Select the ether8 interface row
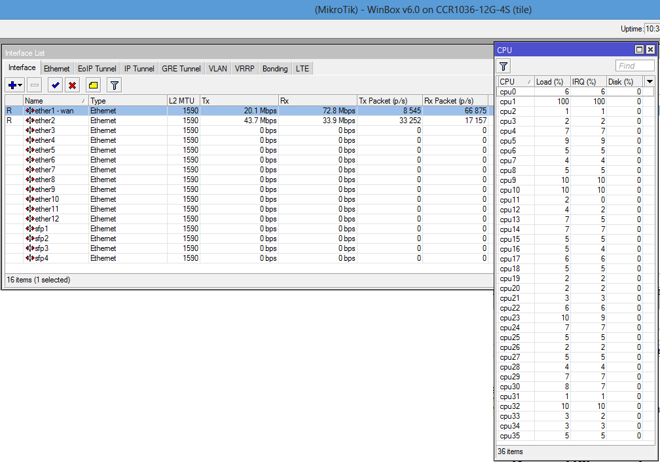Viewport: 660px width, 462px height. (x=248, y=180)
